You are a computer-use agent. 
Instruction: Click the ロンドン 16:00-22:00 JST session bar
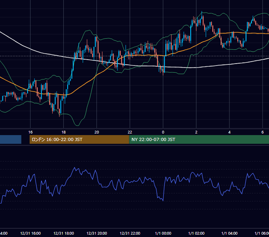click(x=79, y=139)
